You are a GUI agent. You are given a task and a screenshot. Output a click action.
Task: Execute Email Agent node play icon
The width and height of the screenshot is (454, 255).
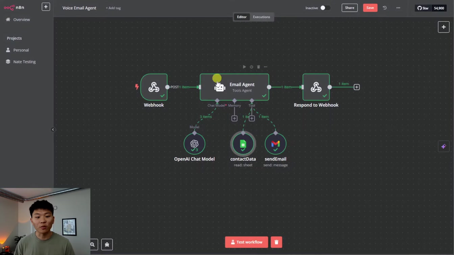tap(244, 67)
